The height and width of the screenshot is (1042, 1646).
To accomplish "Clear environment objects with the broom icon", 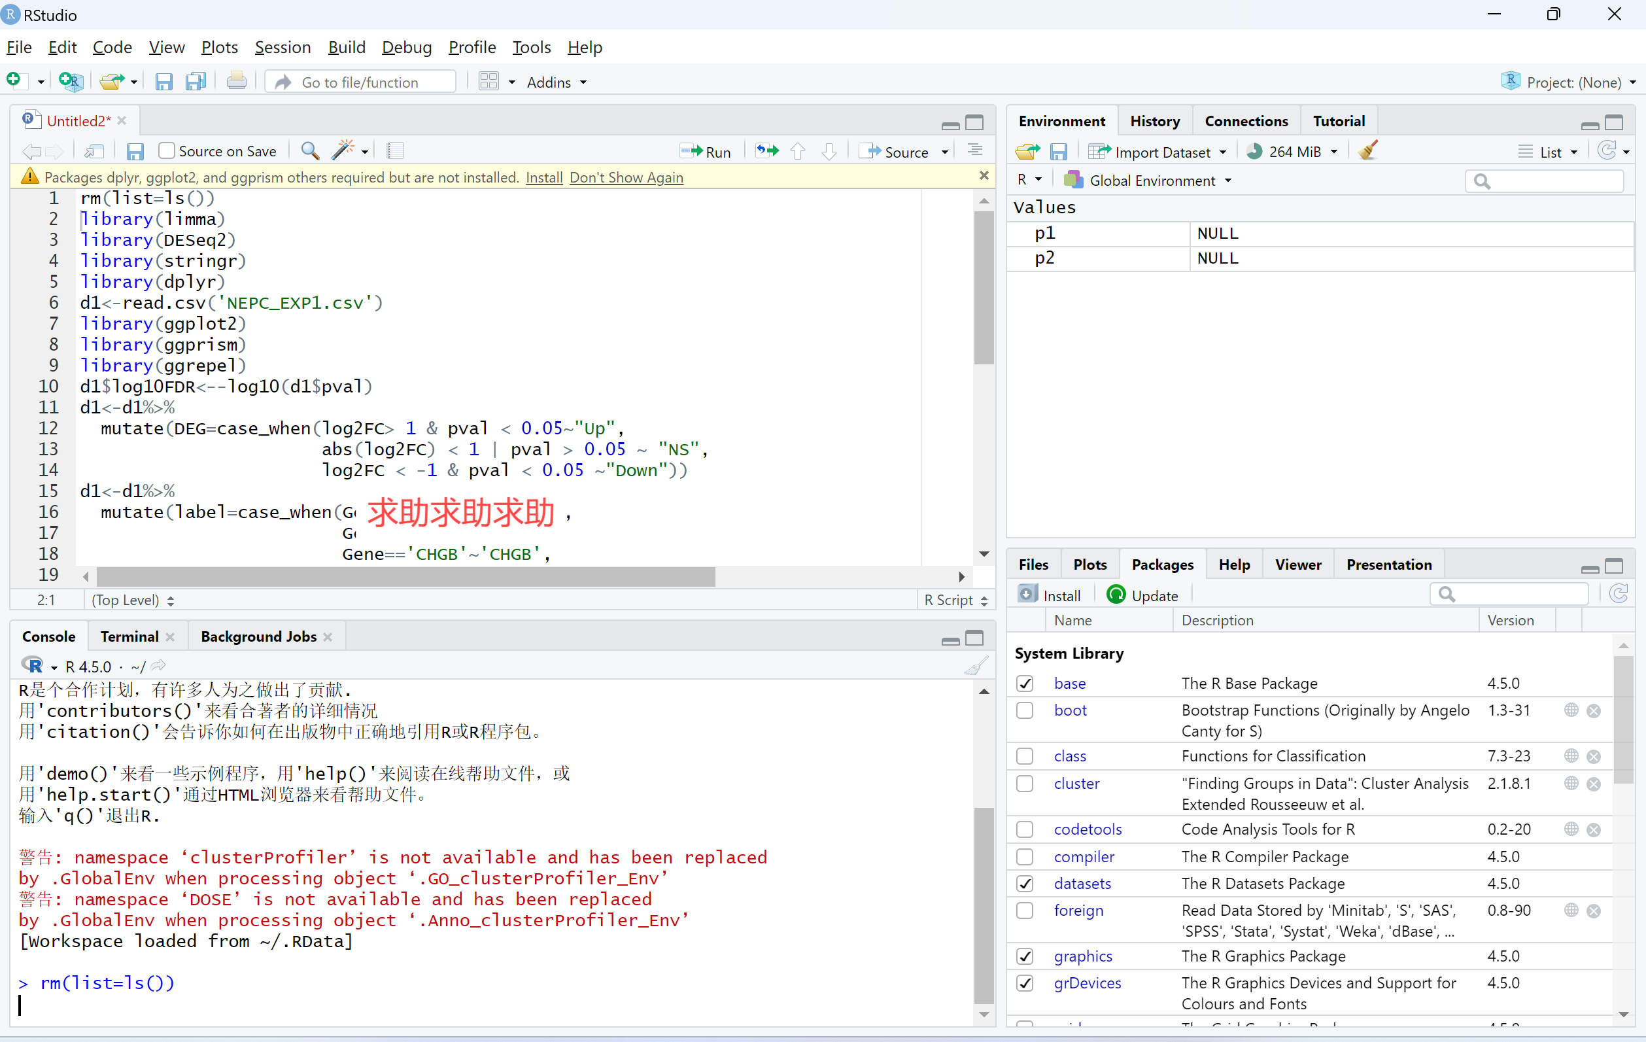I will click(x=1368, y=150).
